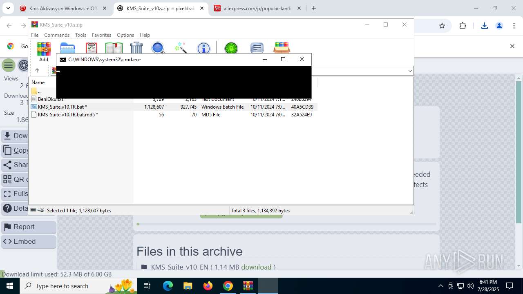Open a new Chrome tab

pos(314,8)
